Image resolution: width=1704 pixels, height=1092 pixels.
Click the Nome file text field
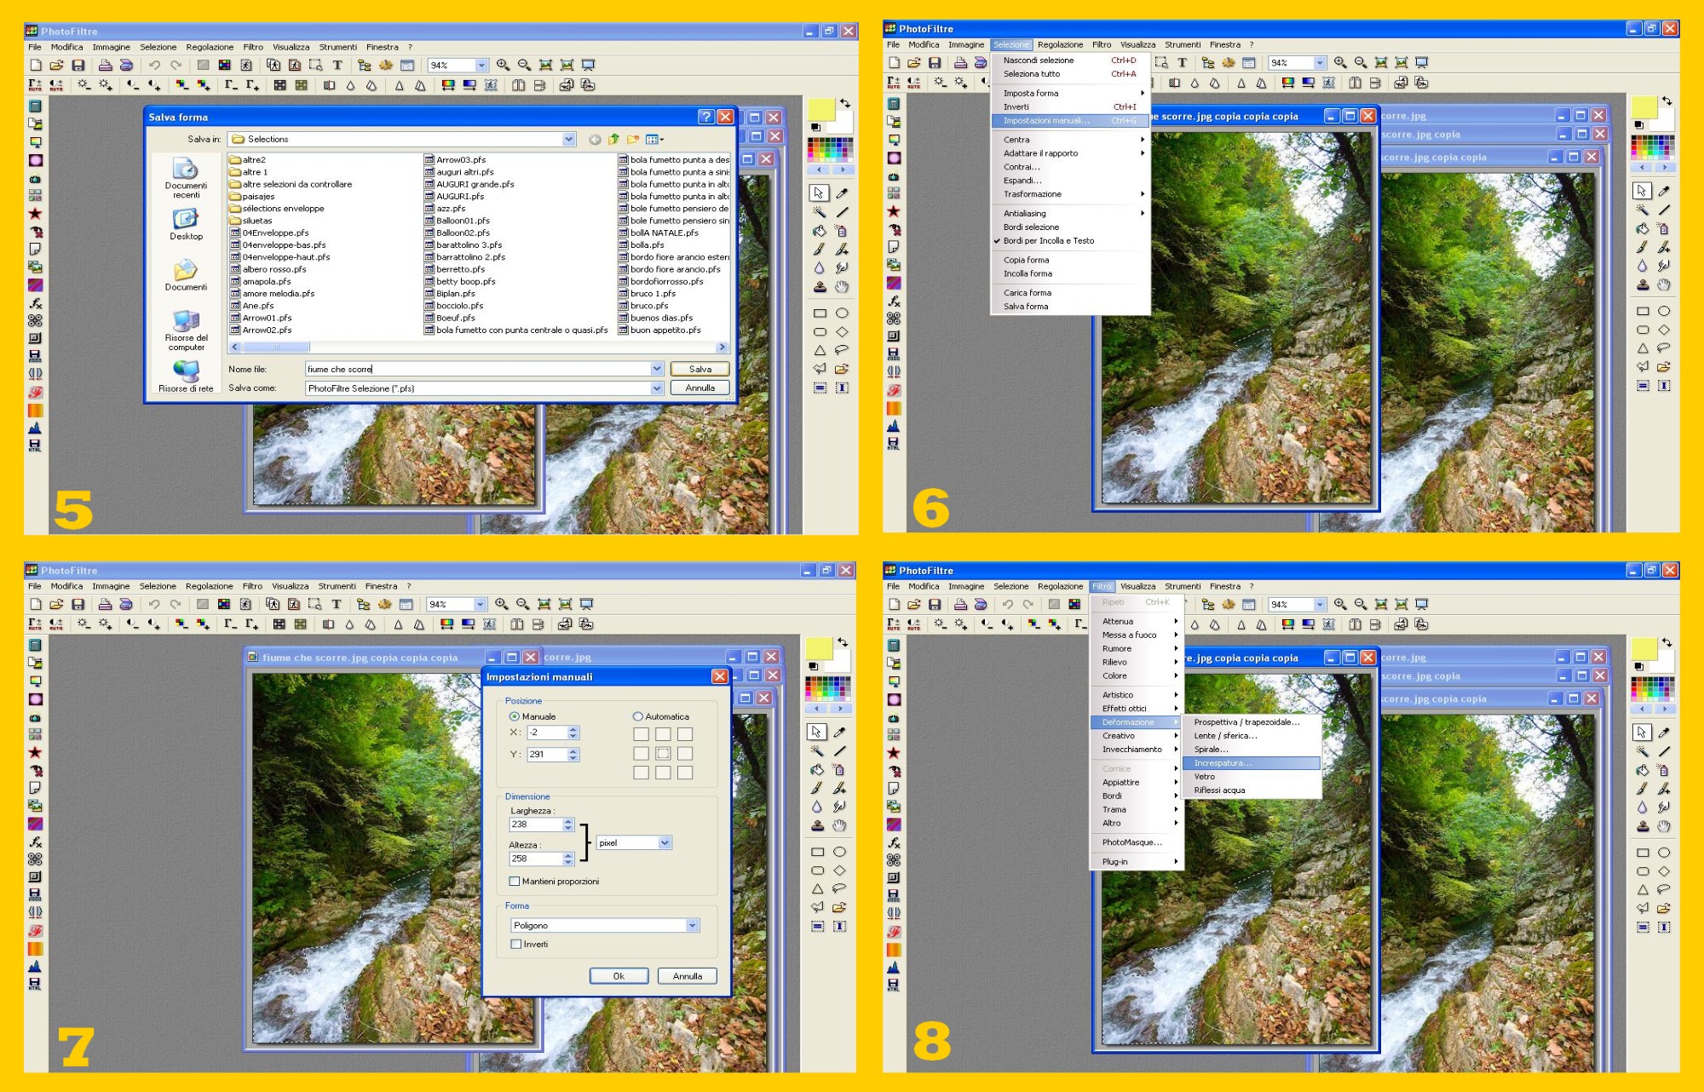point(477,369)
